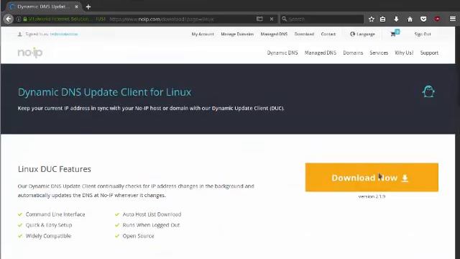Viewport: 460px width, 259px height.
Task: Click the noip.com address bar URL
Action: [161, 19]
